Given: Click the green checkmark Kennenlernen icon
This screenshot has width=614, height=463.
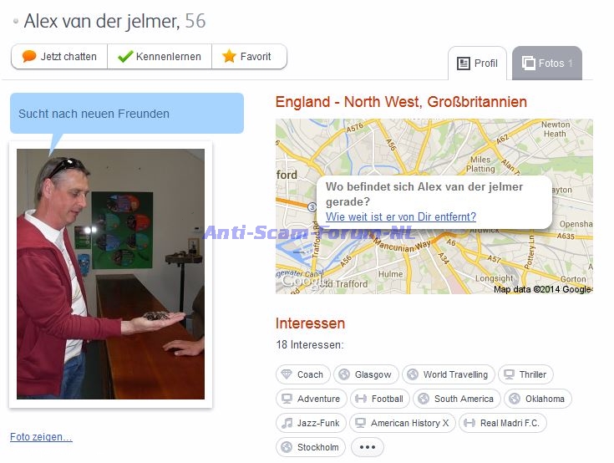Looking at the screenshot, I should [x=125, y=57].
